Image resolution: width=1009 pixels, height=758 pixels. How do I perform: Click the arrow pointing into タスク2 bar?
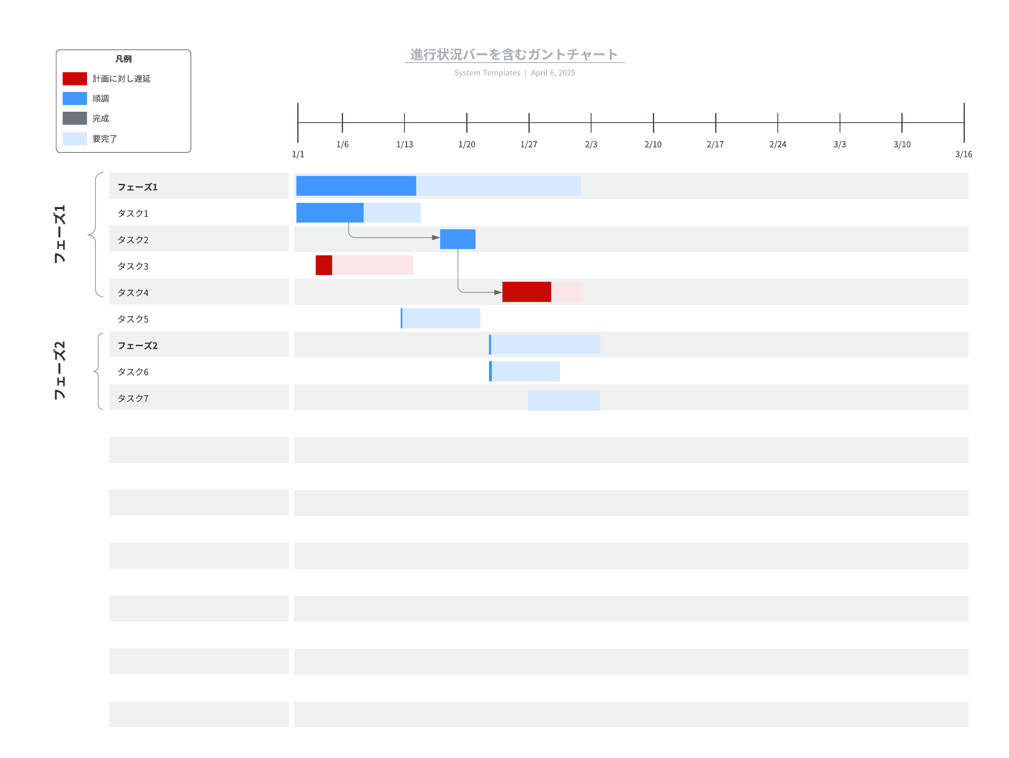(x=435, y=238)
